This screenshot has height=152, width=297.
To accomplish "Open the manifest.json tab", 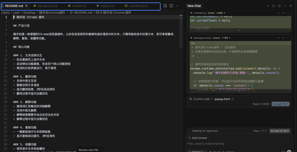I will 138,6.
